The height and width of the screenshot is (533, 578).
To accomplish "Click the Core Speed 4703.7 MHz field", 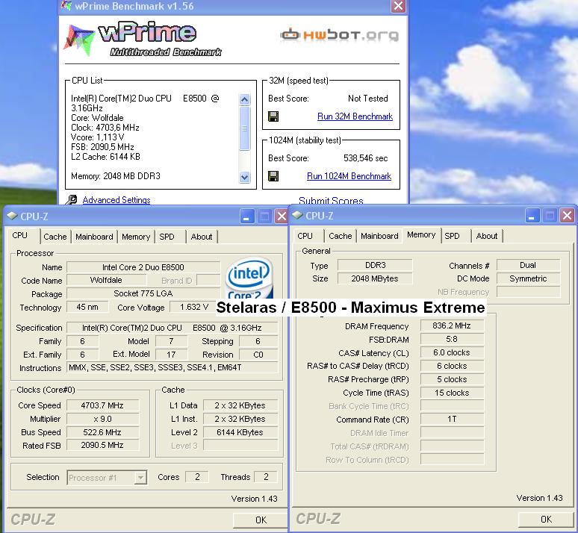I will point(103,405).
